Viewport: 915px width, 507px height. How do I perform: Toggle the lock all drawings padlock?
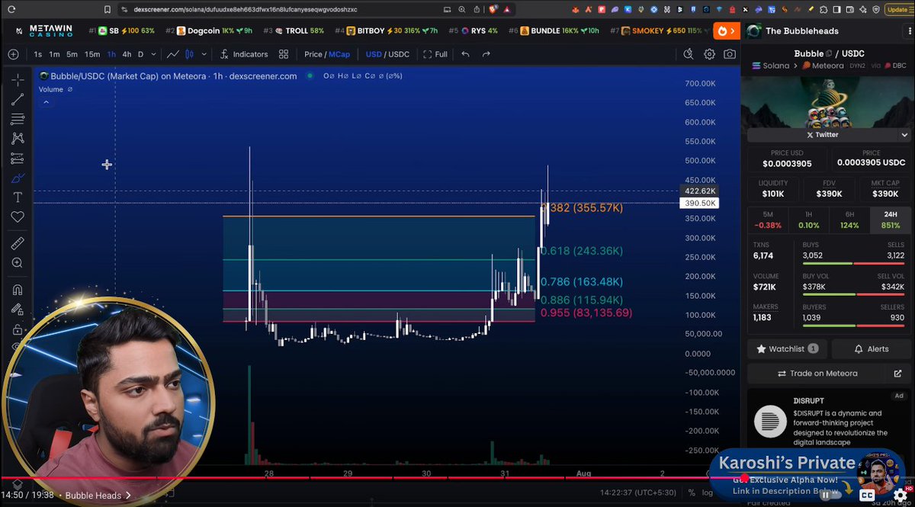pyautogui.click(x=18, y=329)
